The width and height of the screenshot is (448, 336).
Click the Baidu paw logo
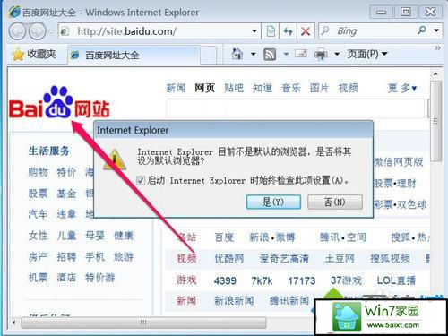click(58, 101)
